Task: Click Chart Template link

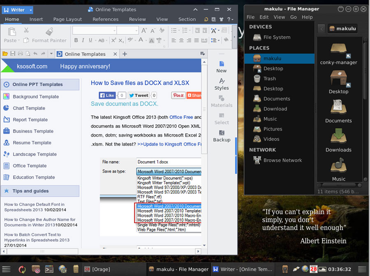Action: coord(29,108)
